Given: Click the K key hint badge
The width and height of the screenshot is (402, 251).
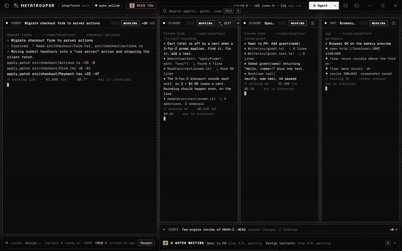Looking at the screenshot, I should 239,11.
